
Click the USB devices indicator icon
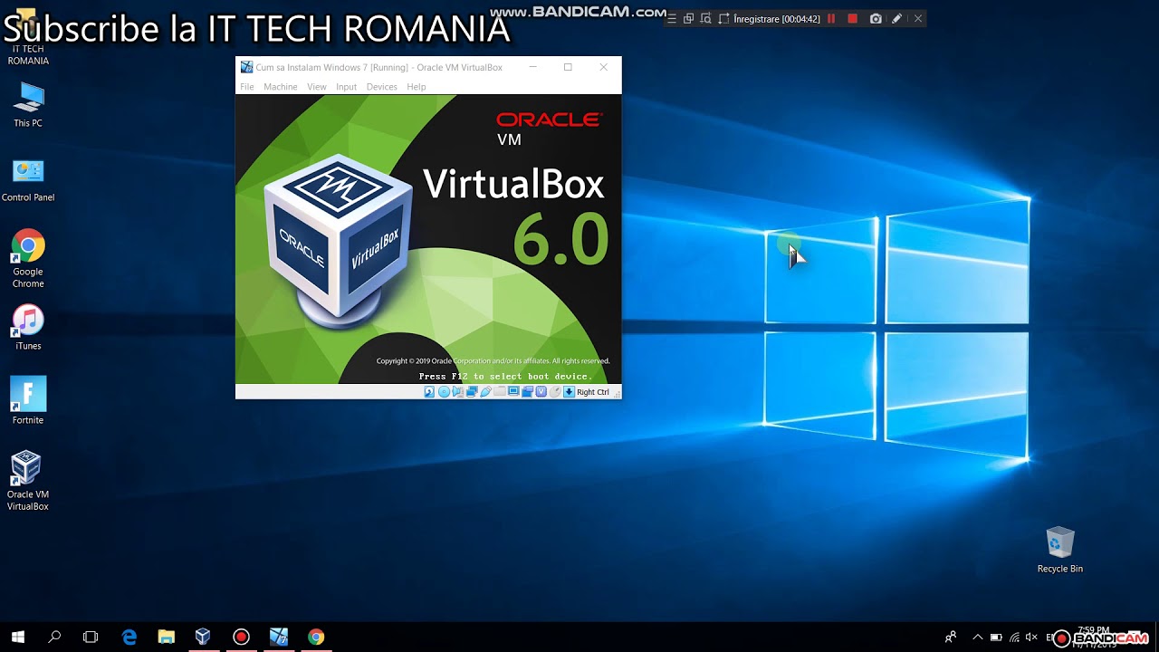(x=485, y=392)
